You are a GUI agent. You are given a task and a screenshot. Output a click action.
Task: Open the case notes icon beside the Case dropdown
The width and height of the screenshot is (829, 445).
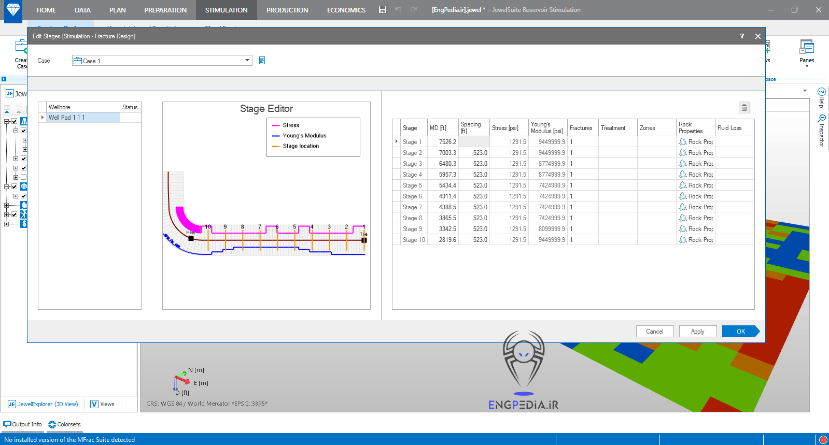[x=262, y=61]
